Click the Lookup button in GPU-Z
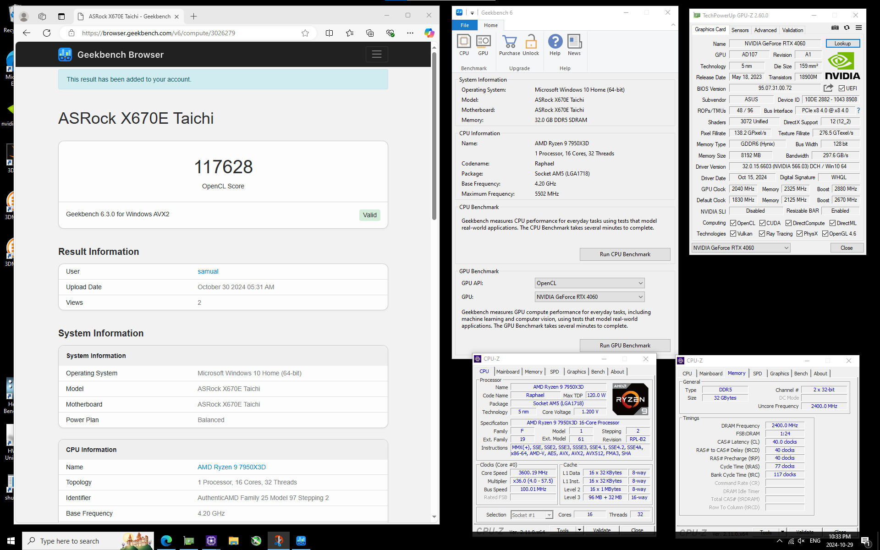This screenshot has width=880, height=550. (x=842, y=44)
